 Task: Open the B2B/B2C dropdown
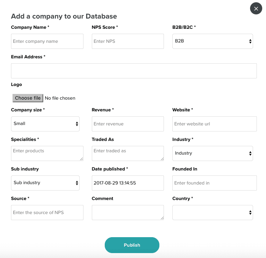pos(212,41)
